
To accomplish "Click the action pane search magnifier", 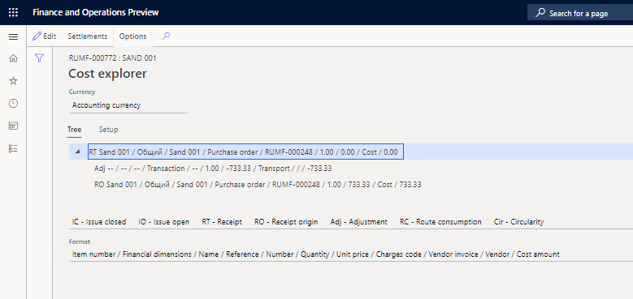I will click(x=166, y=36).
